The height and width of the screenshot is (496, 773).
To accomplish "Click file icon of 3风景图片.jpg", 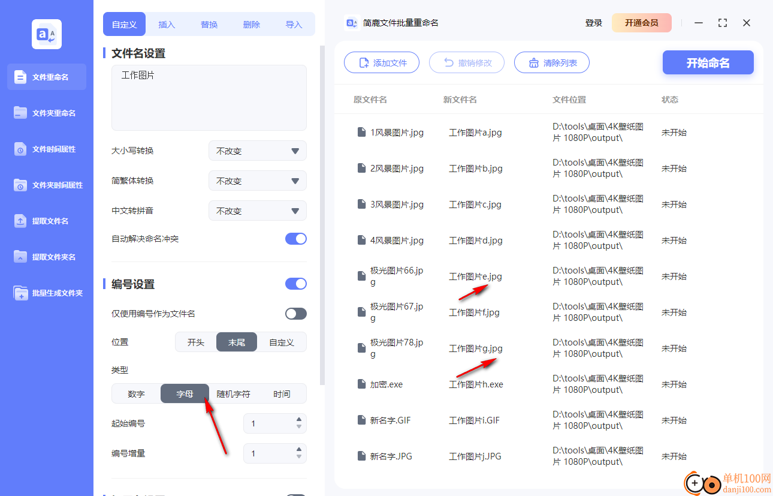I will click(x=361, y=204).
